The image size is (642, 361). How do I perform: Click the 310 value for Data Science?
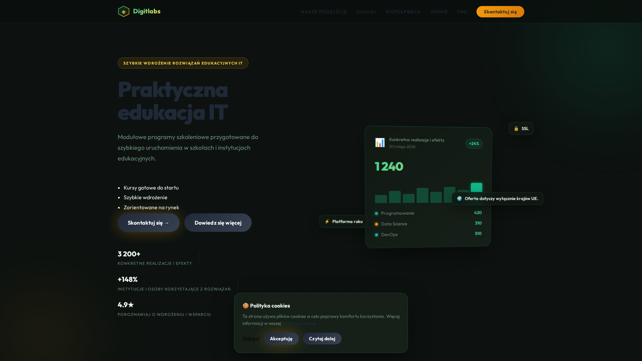coord(478,223)
